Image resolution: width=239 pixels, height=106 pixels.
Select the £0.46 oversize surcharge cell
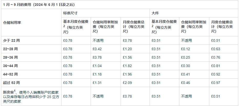(185, 83)
